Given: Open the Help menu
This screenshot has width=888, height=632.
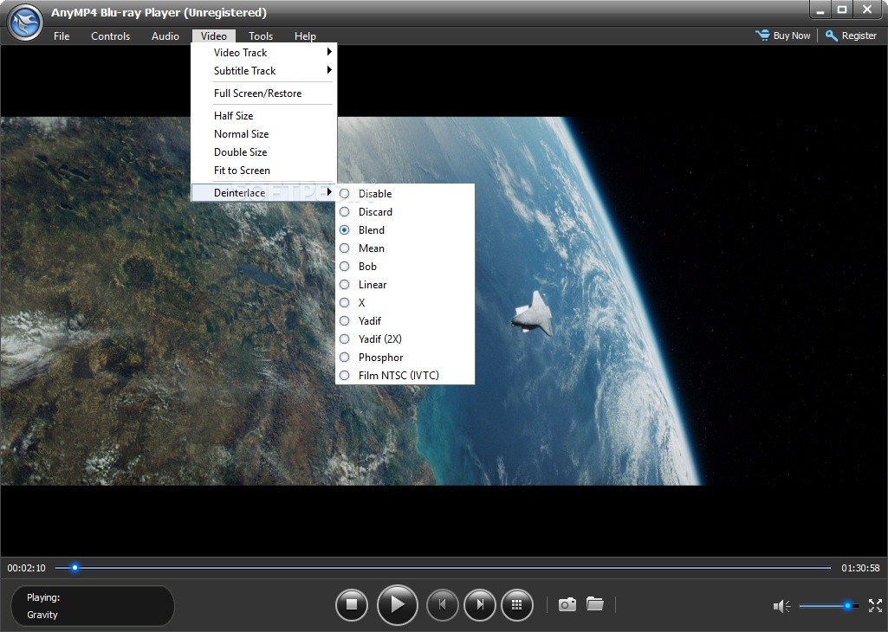Looking at the screenshot, I should tap(305, 35).
